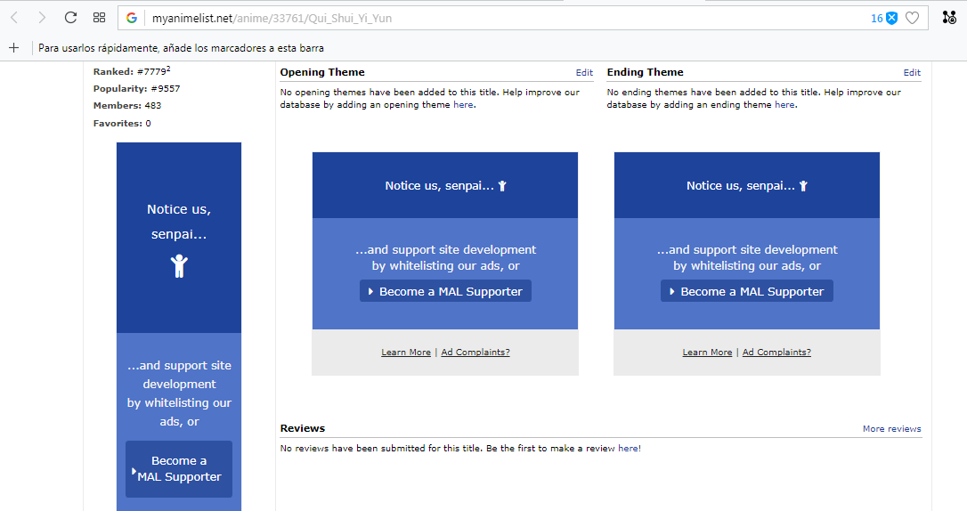This screenshot has width=967, height=511.
Task: Go forward to the next page
Action: pyautogui.click(x=42, y=18)
